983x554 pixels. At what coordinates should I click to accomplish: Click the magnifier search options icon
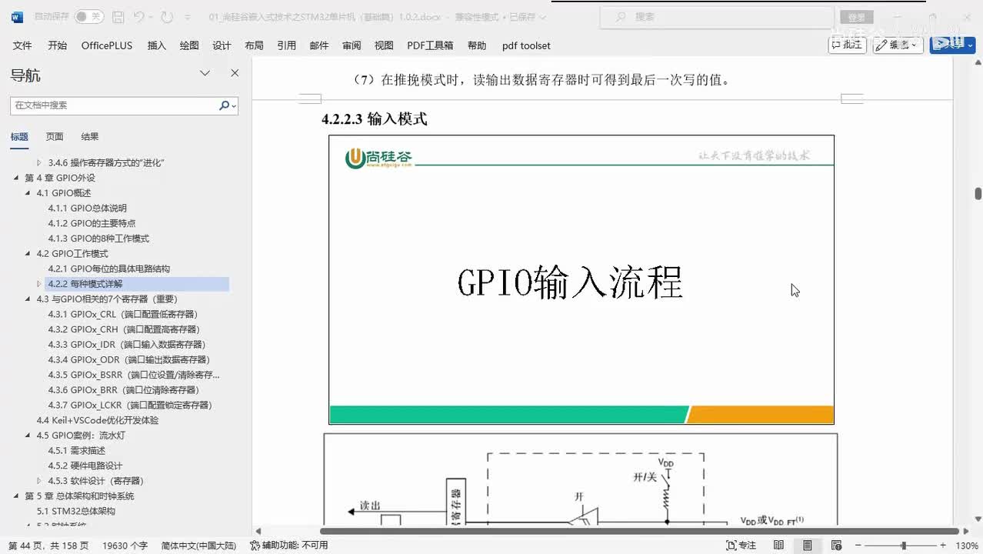tap(228, 105)
